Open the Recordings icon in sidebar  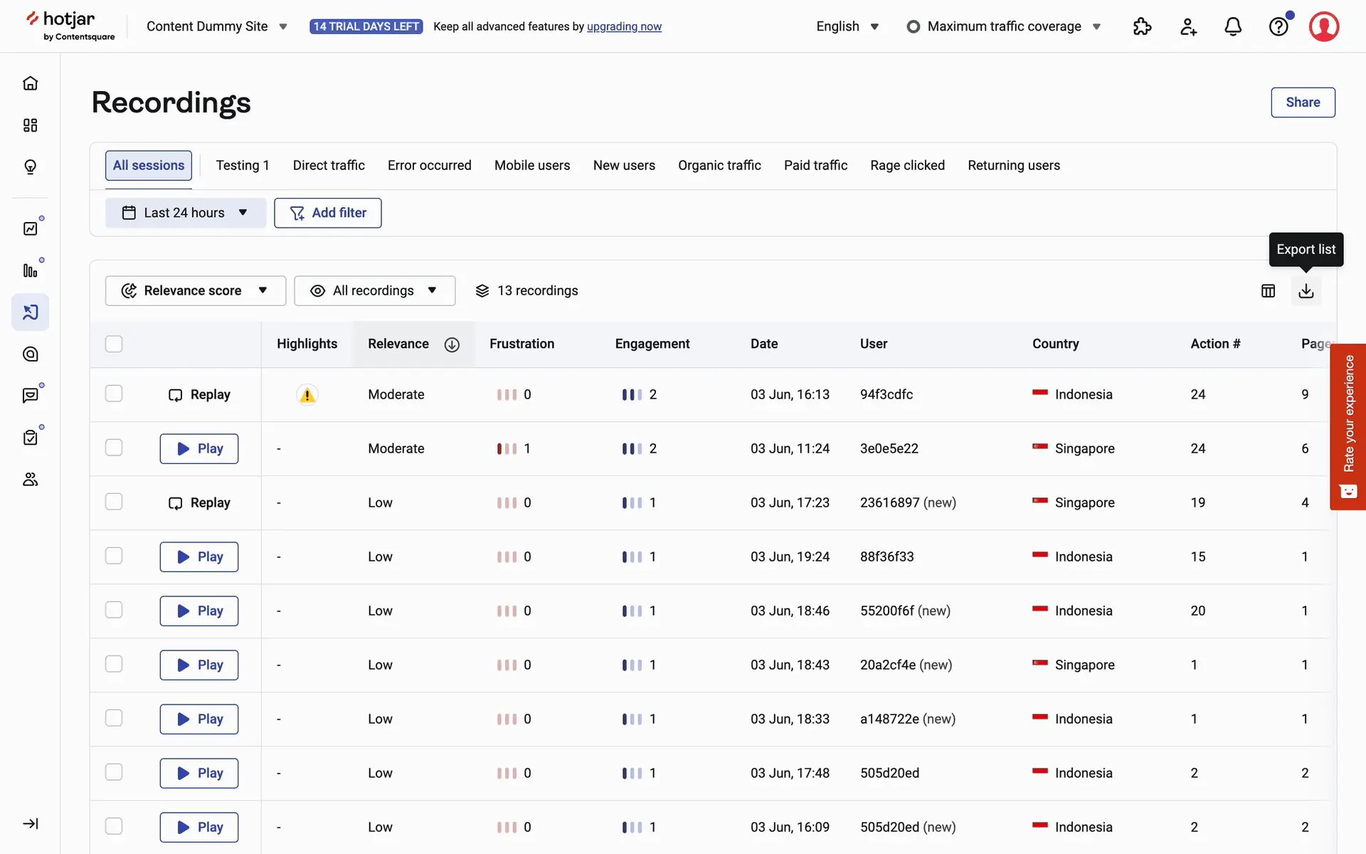pyautogui.click(x=30, y=312)
